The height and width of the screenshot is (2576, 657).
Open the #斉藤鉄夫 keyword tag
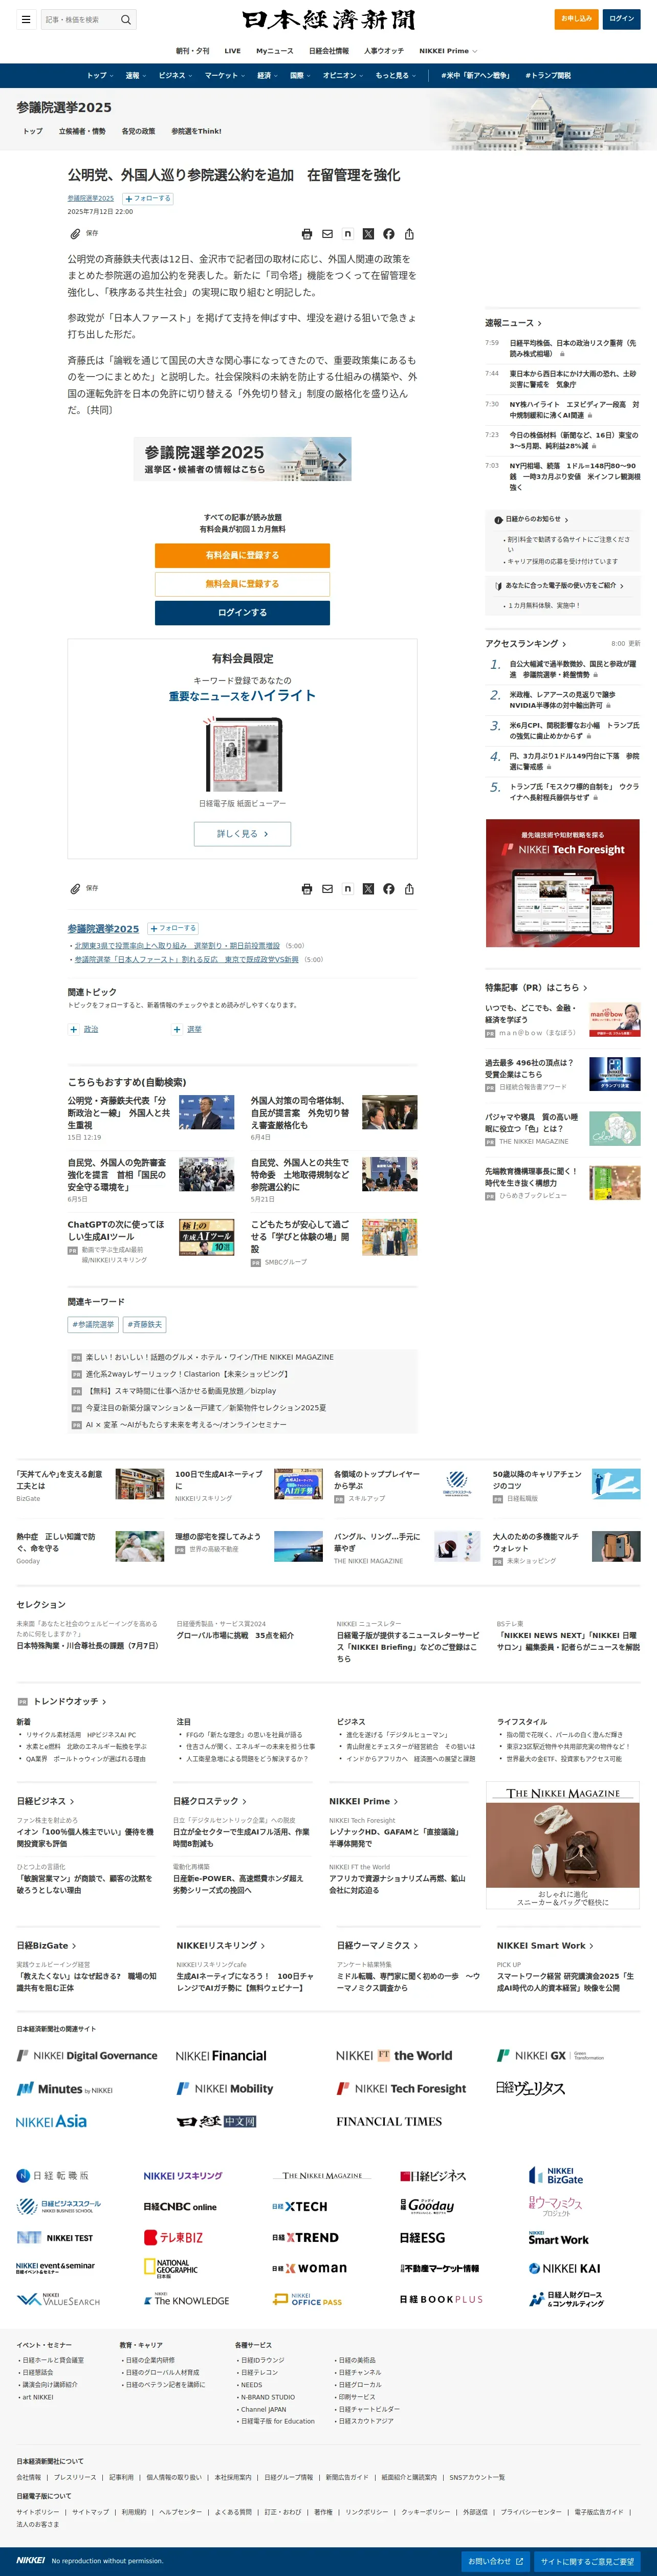tap(145, 1325)
